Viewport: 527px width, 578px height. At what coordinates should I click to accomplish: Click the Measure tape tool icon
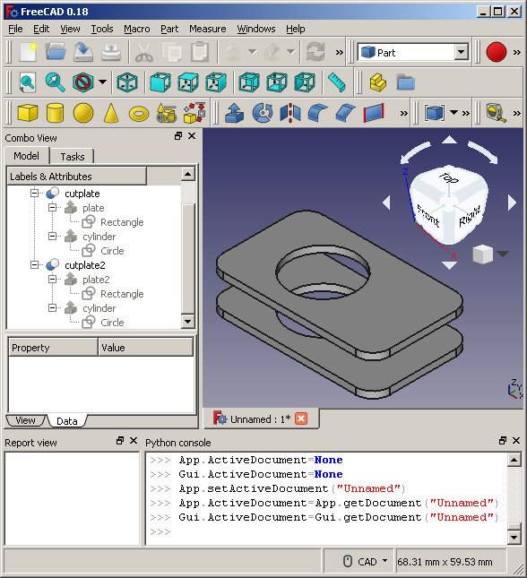tap(496, 113)
